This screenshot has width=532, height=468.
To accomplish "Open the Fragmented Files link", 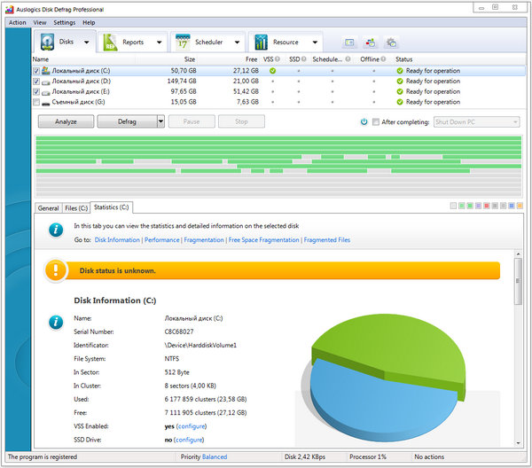I will 326,240.
